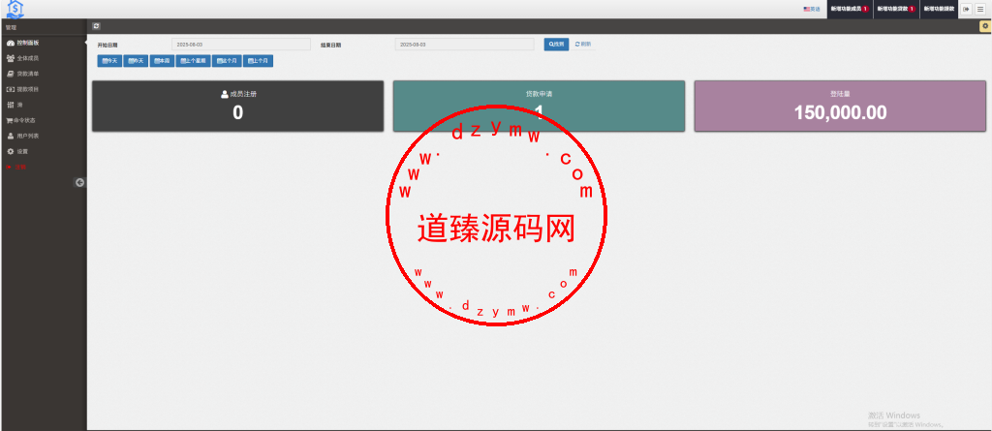This screenshot has height=431, width=992.
Task: Open new member notification tab with badge 1
Action: (850, 9)
